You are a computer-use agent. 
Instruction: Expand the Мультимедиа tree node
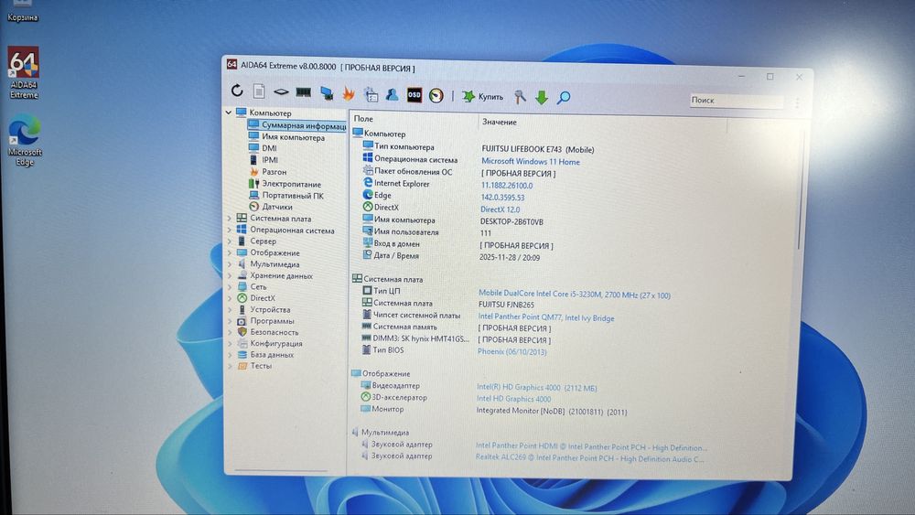pyautogui.click(x=230, y=264)
